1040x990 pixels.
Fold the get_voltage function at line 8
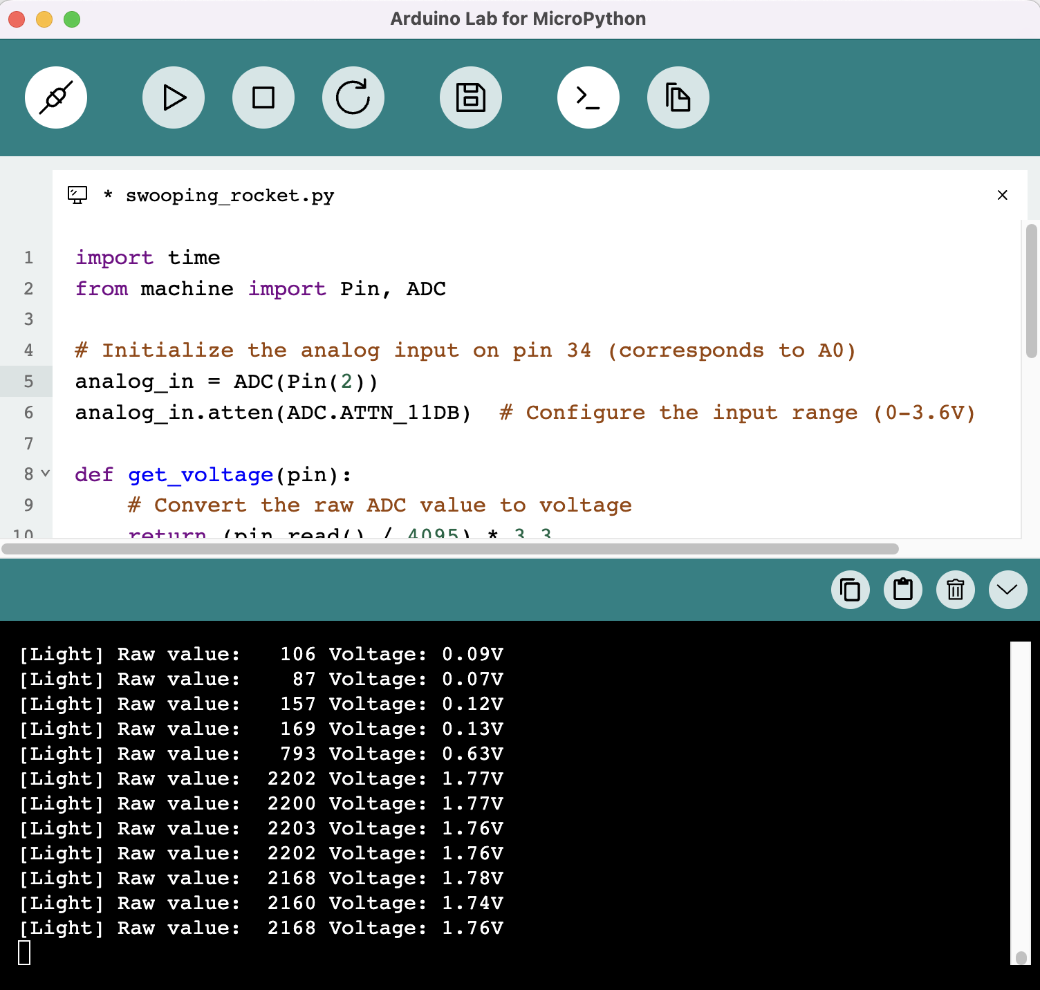tap(46, 474)
